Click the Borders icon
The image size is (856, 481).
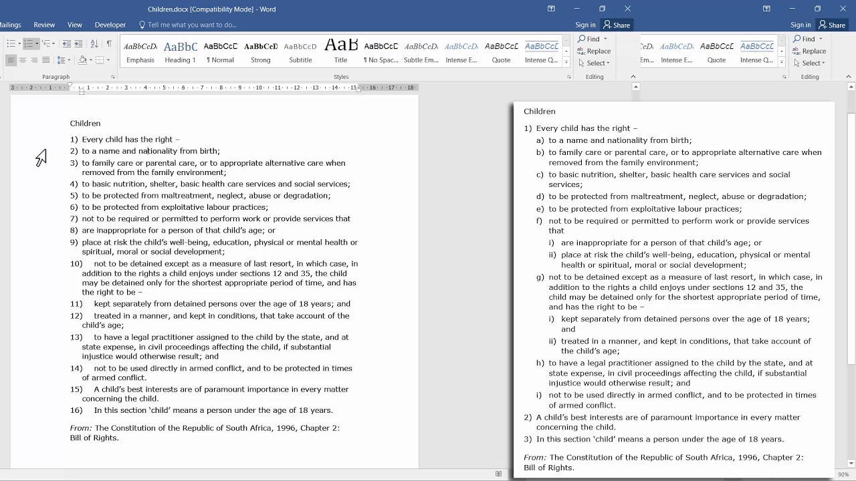(x=99, y=60)
